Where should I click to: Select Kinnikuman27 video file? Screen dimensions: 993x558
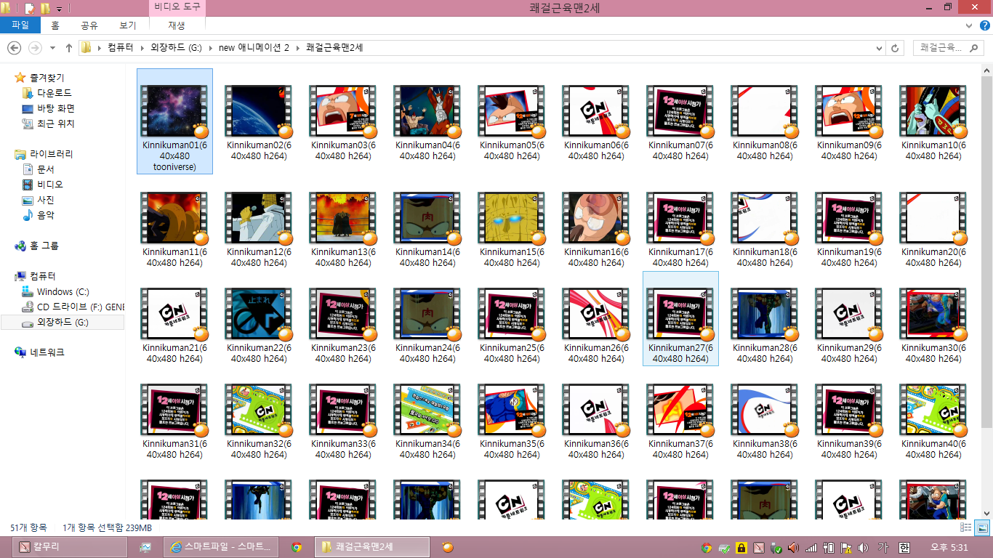click(x=680, y=319)
